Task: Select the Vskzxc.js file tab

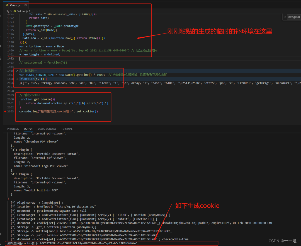Action: pos(15,5)
